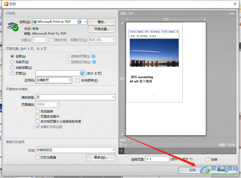Open the 双面打印 自动 (无) dropdown
This screenshot has width=241, height=178.
point(102,40)
